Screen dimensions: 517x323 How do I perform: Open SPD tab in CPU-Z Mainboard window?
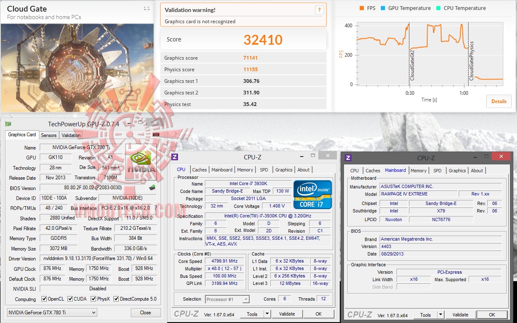tap(438, 171)
